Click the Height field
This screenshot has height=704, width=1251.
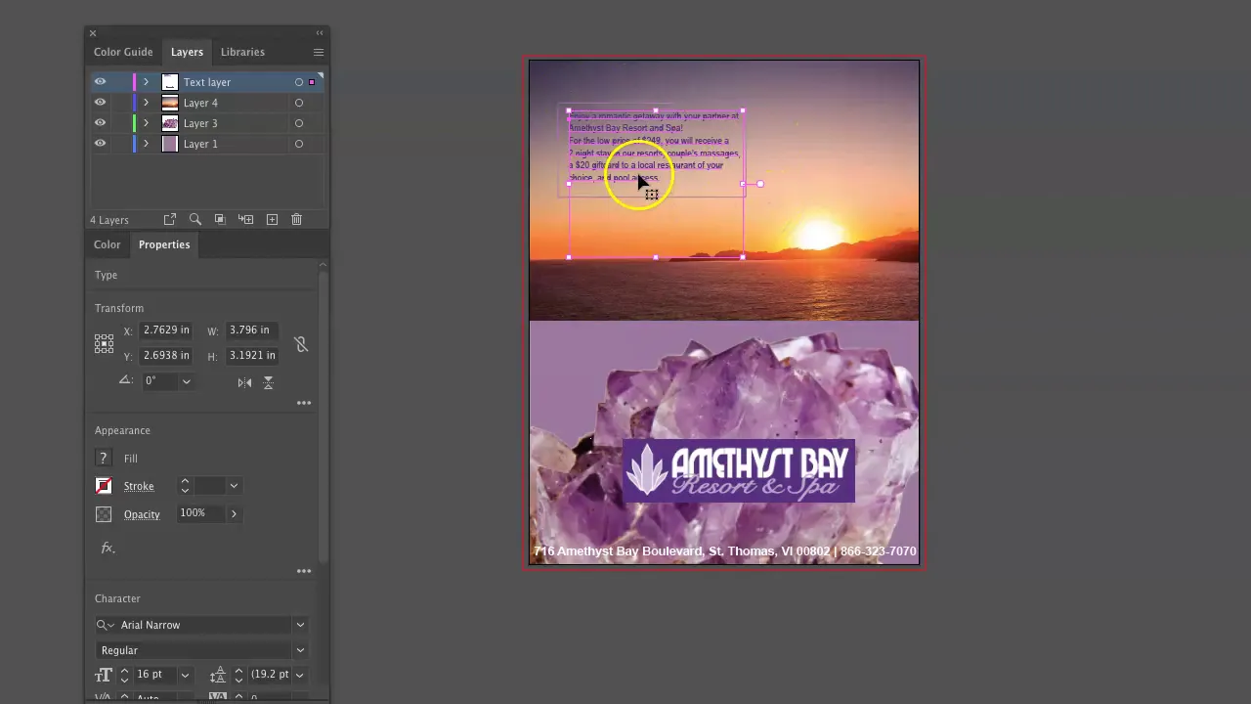(x=253, y=356)
